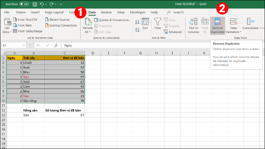Image resolution: width=265 pixels, height=149 pixels.
Task: Open the Page Layout tab
Action: [54, 12]
